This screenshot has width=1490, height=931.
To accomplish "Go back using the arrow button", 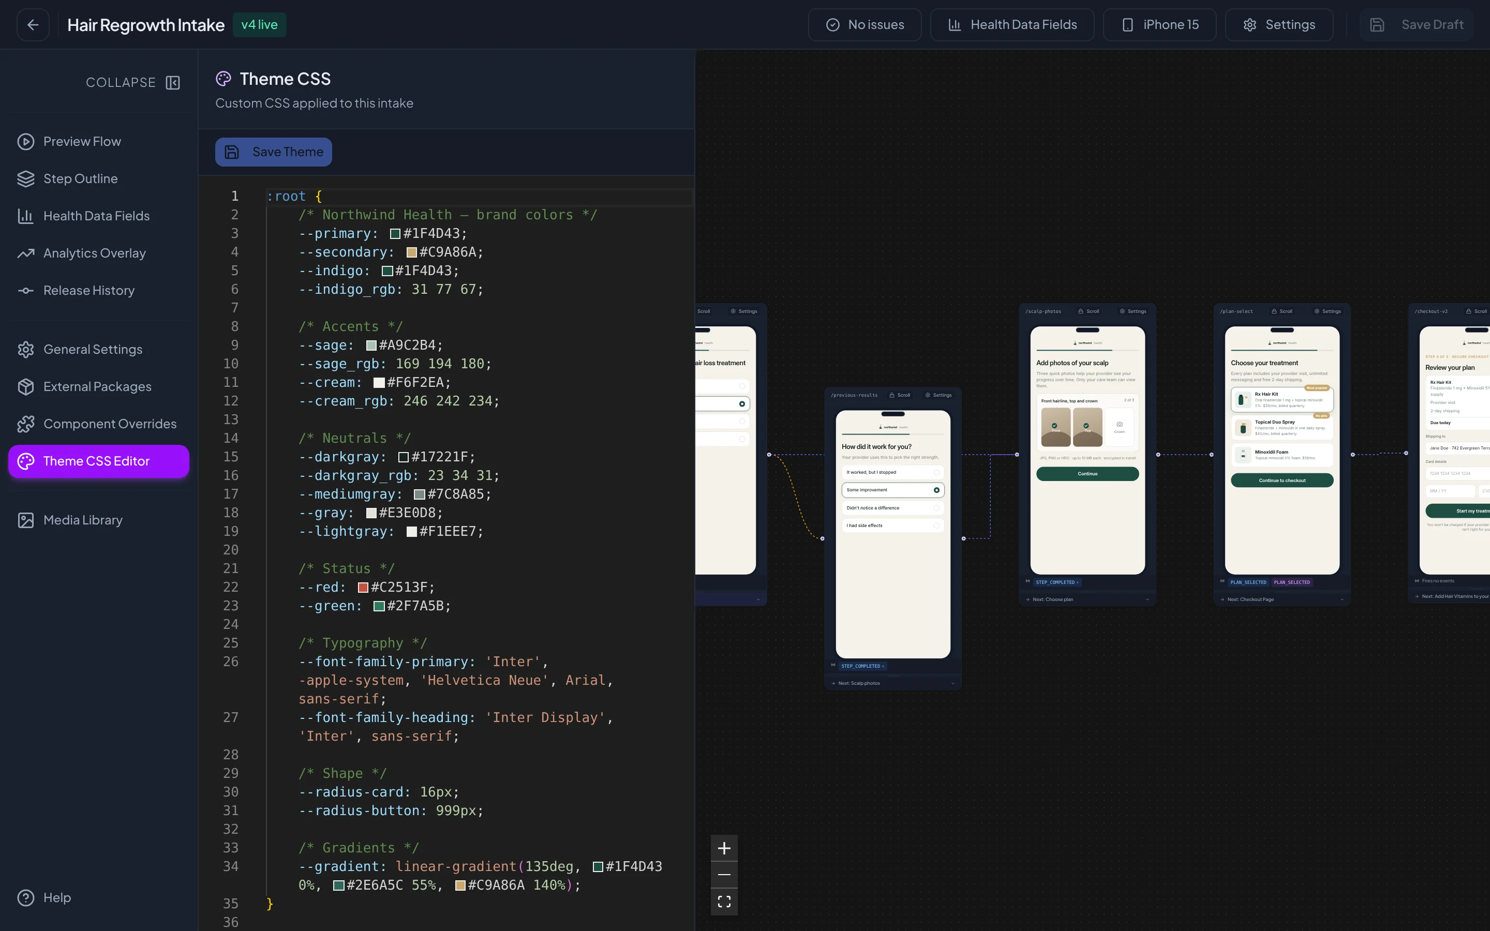I will pos(33,25).
